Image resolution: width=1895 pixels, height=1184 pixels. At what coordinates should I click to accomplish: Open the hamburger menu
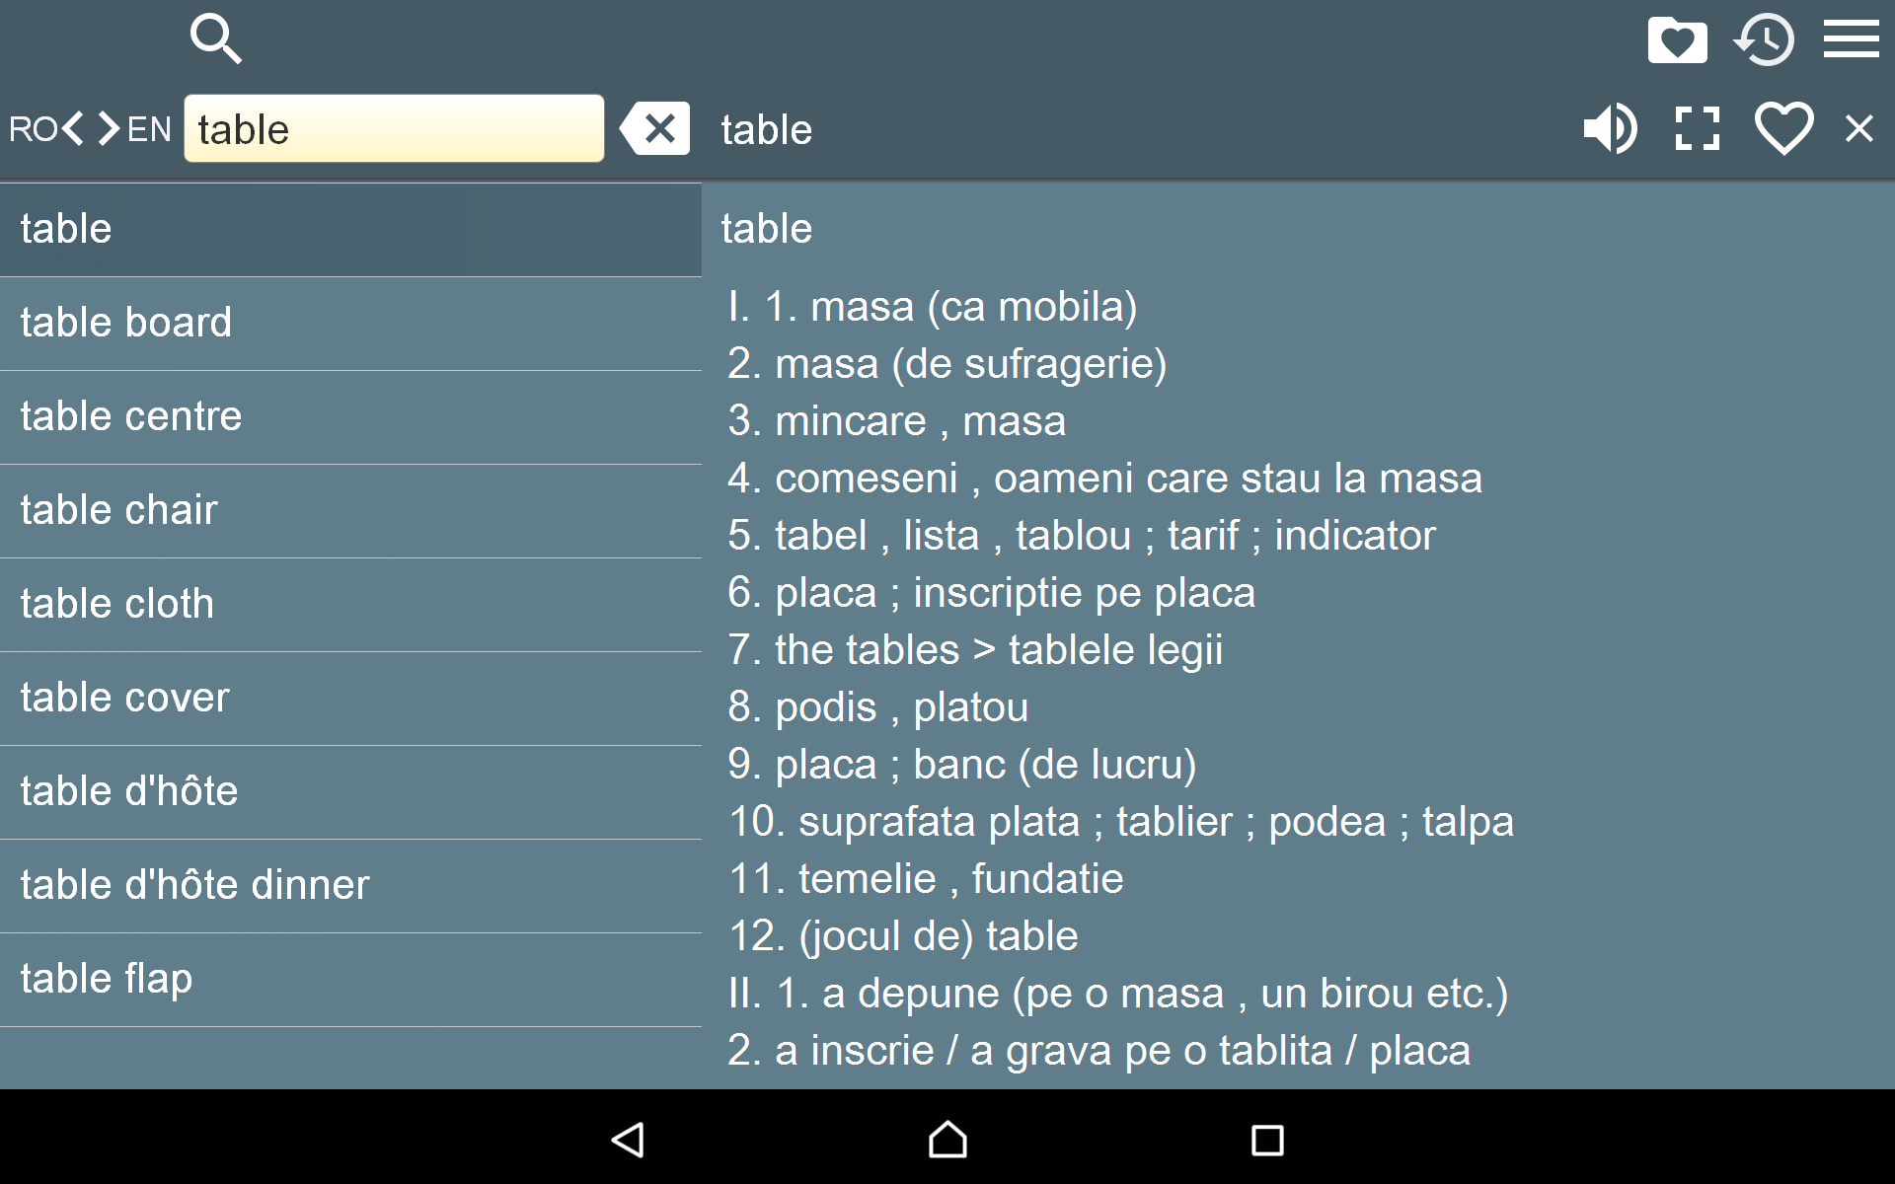click(1852, 39)
